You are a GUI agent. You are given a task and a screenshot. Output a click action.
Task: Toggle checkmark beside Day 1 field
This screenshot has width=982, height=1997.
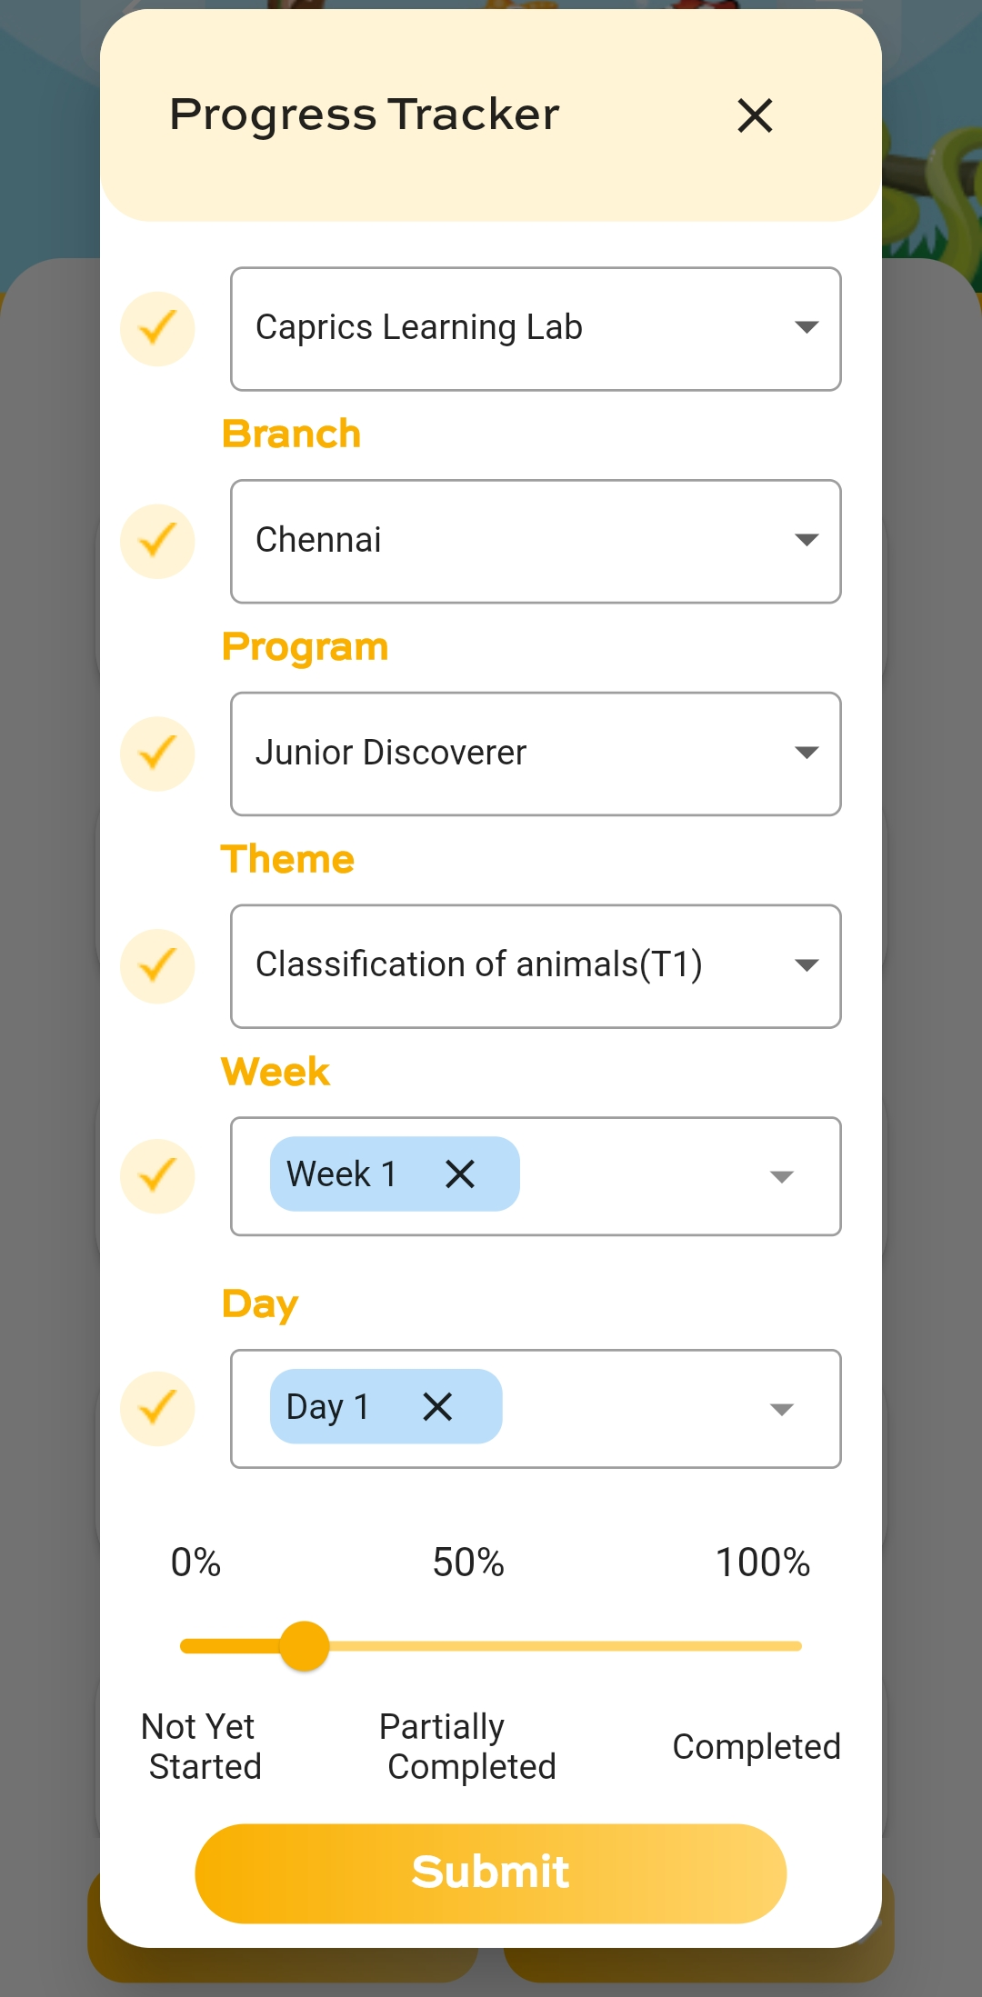(157, 1408)
